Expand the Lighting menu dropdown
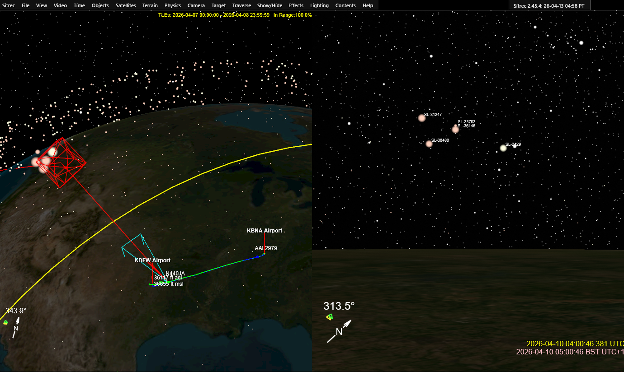This screenshot has width=624, height=372. click(319, 5)
